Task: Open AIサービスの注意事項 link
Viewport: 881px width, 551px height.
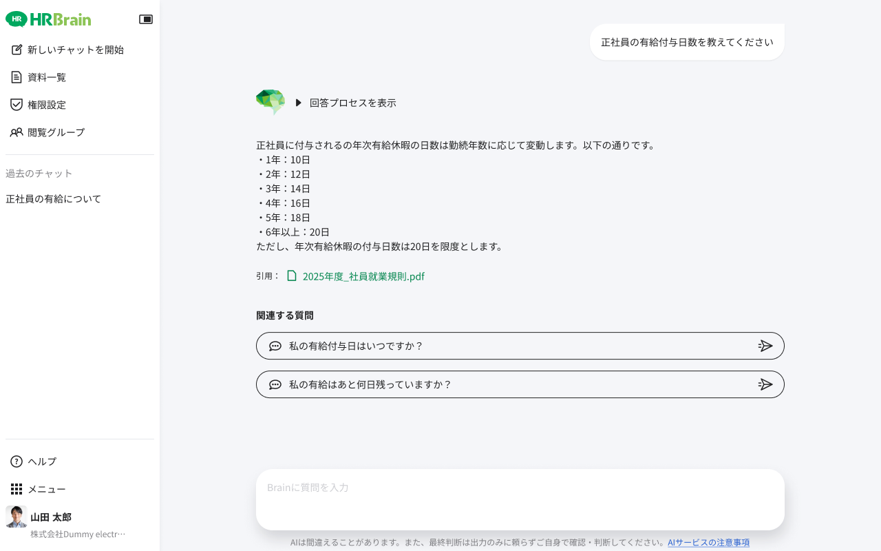Action: pyautogui.click(x=708, y=543)
